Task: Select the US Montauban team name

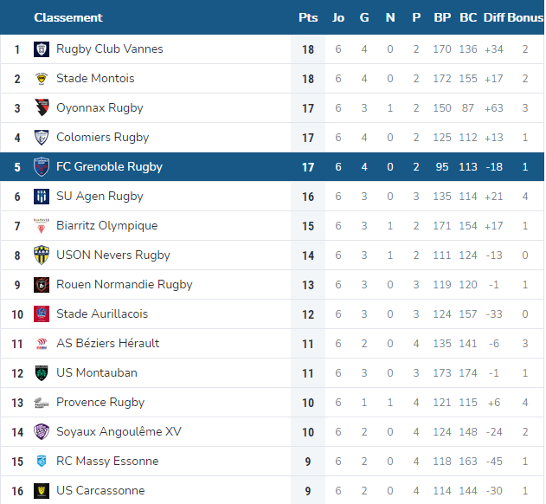Action: click(x=97, y=372)
